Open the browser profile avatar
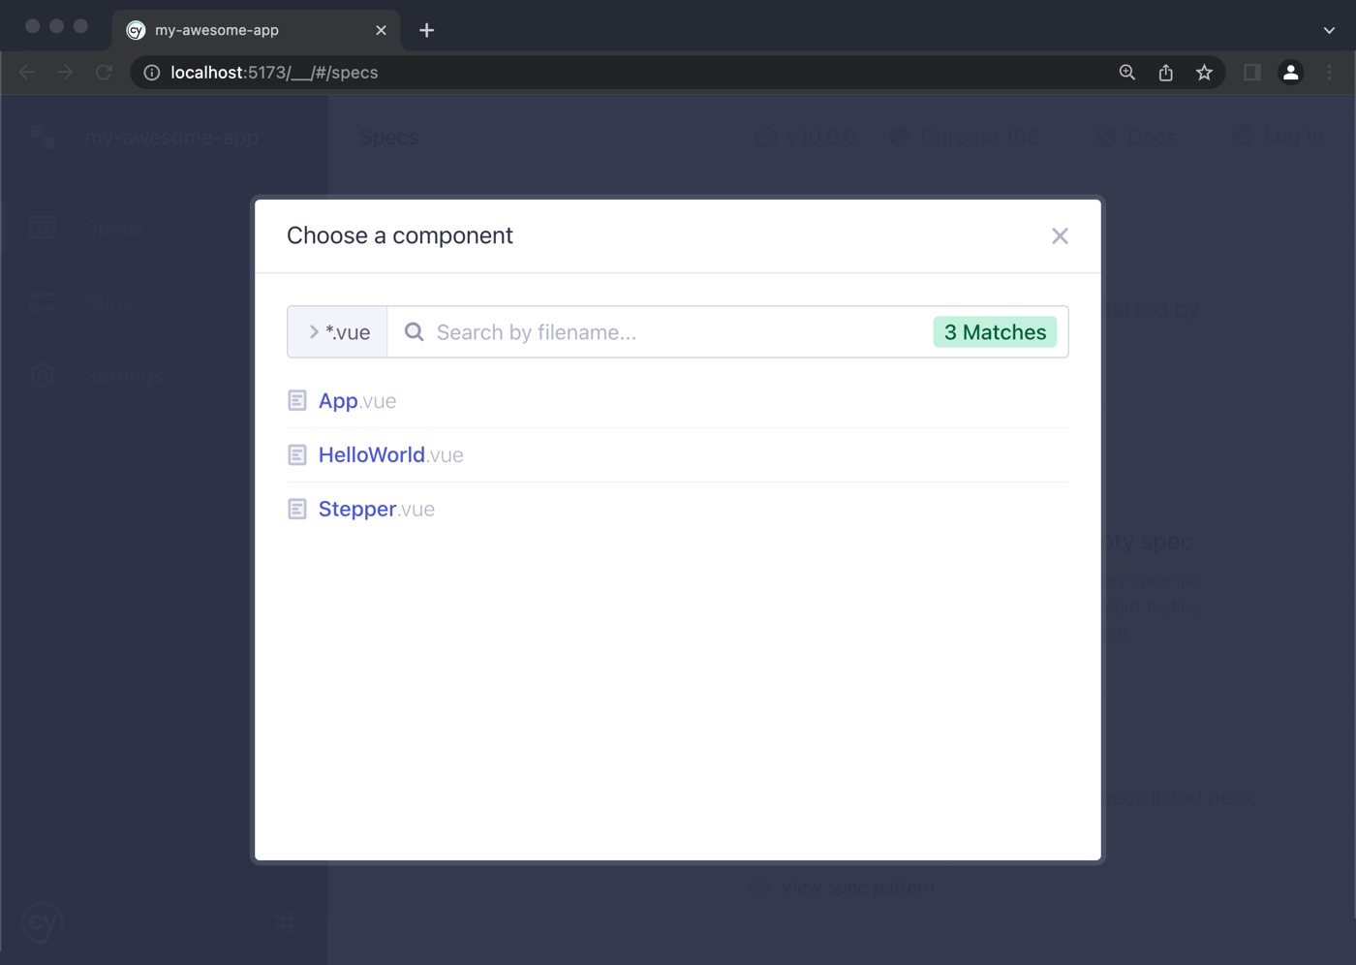 coord(1290,73)
